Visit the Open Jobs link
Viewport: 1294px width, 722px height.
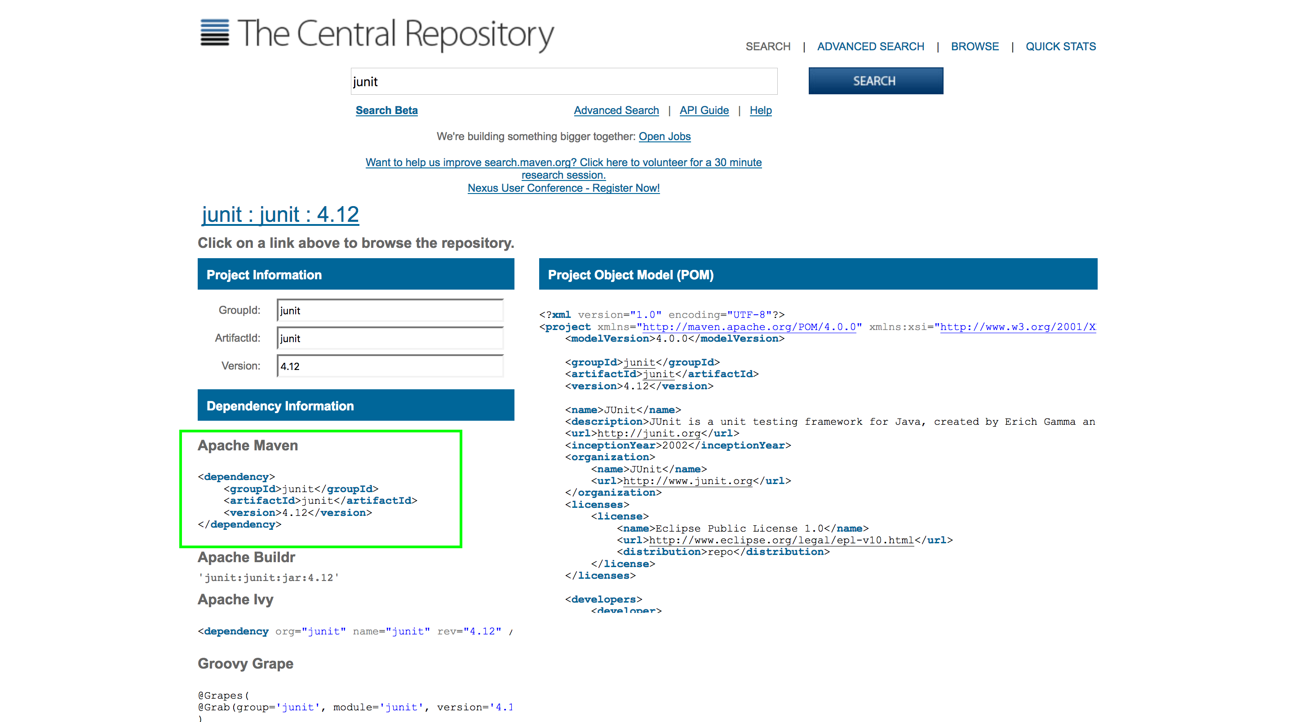coord(664,136)
